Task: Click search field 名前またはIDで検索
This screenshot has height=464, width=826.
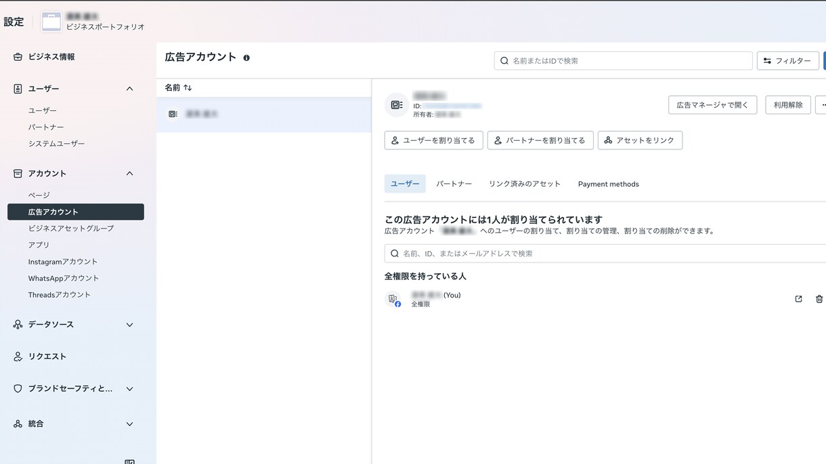Action: click(623, 61)
